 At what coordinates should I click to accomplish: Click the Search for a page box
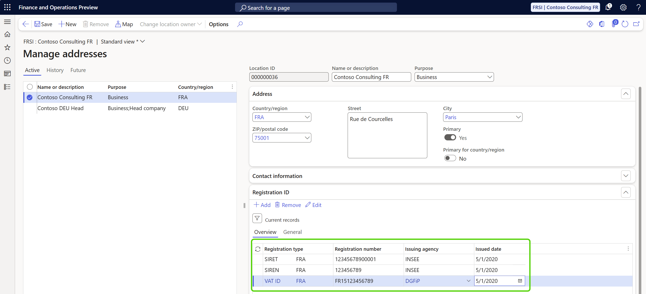tap(316, 8)
